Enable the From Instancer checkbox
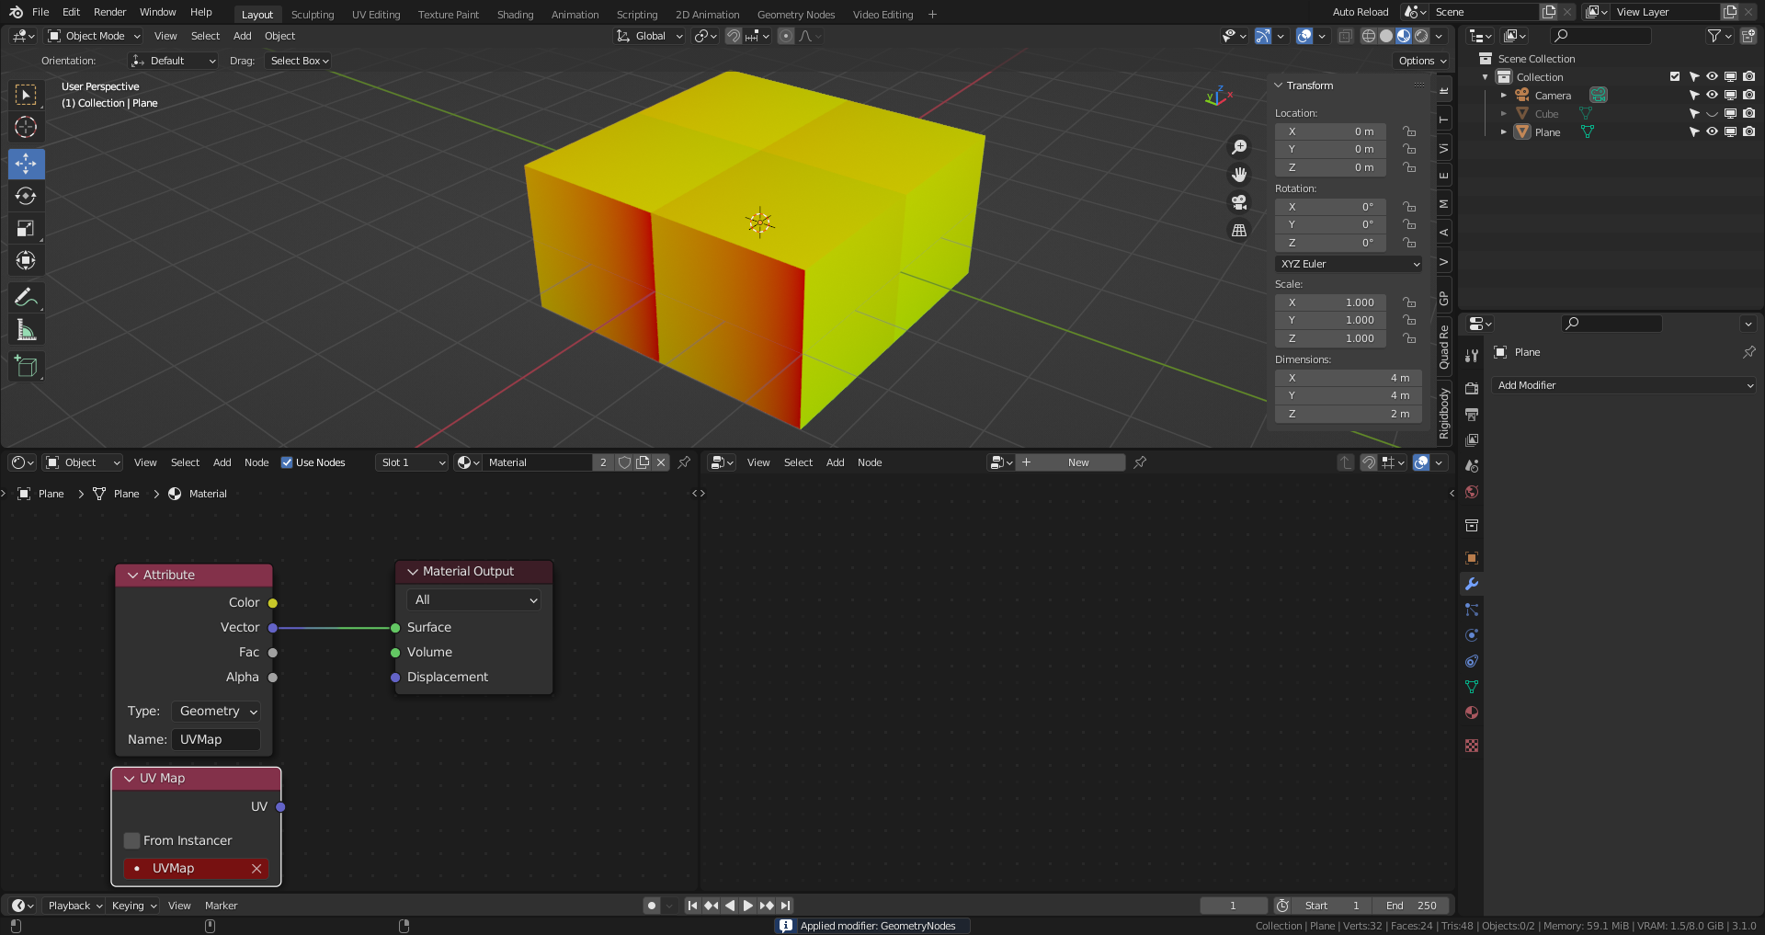 [x=132, y=840]
